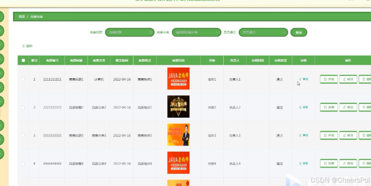Toggle the select-all checkbox in table header
The image size is (371, 186).
tap(23, 60)
